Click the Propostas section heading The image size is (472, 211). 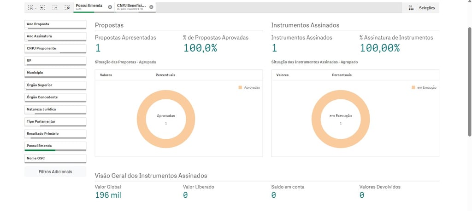tap(109, 25)
